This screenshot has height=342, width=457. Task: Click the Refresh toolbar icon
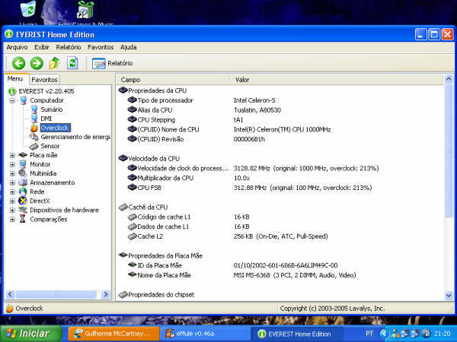(72, 63)
